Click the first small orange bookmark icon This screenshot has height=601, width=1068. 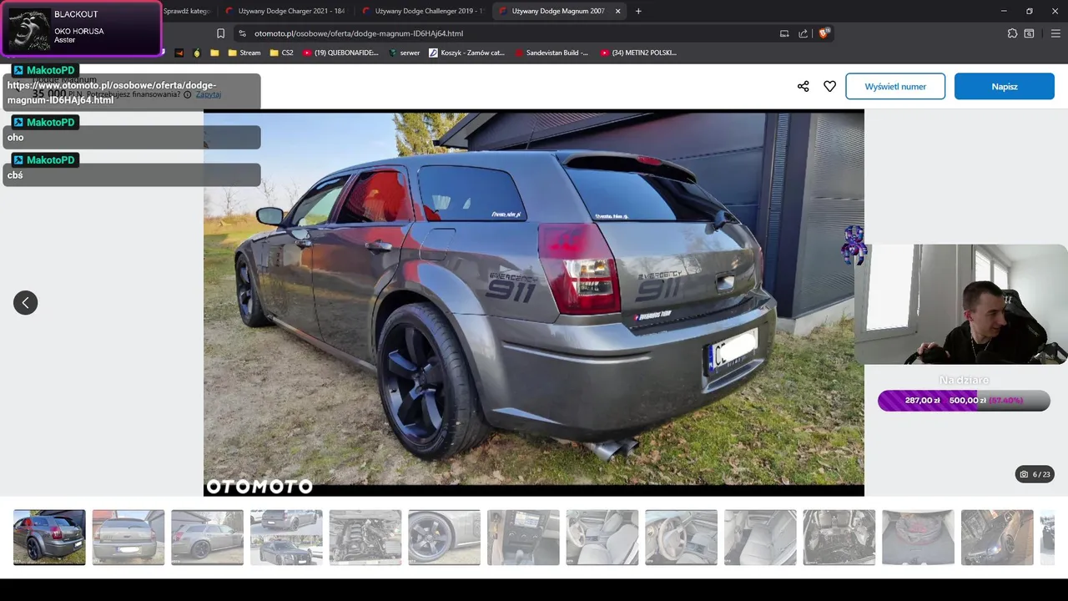pos(179,53)
